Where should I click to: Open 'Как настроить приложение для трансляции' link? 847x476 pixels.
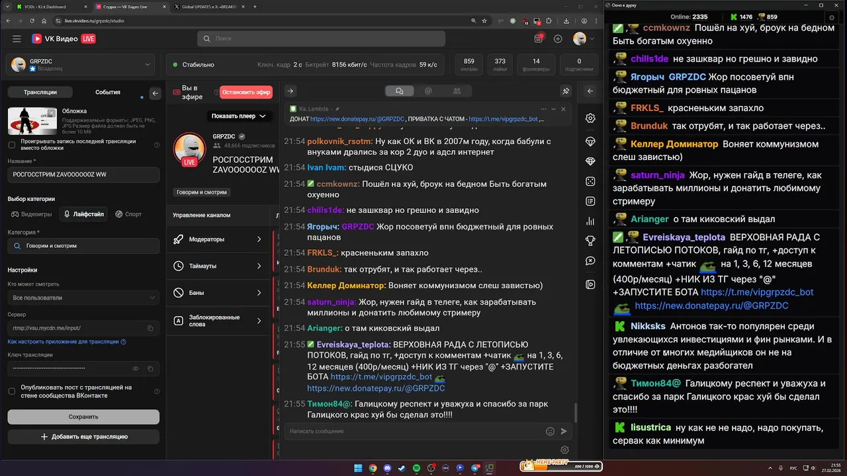(67, 342)
